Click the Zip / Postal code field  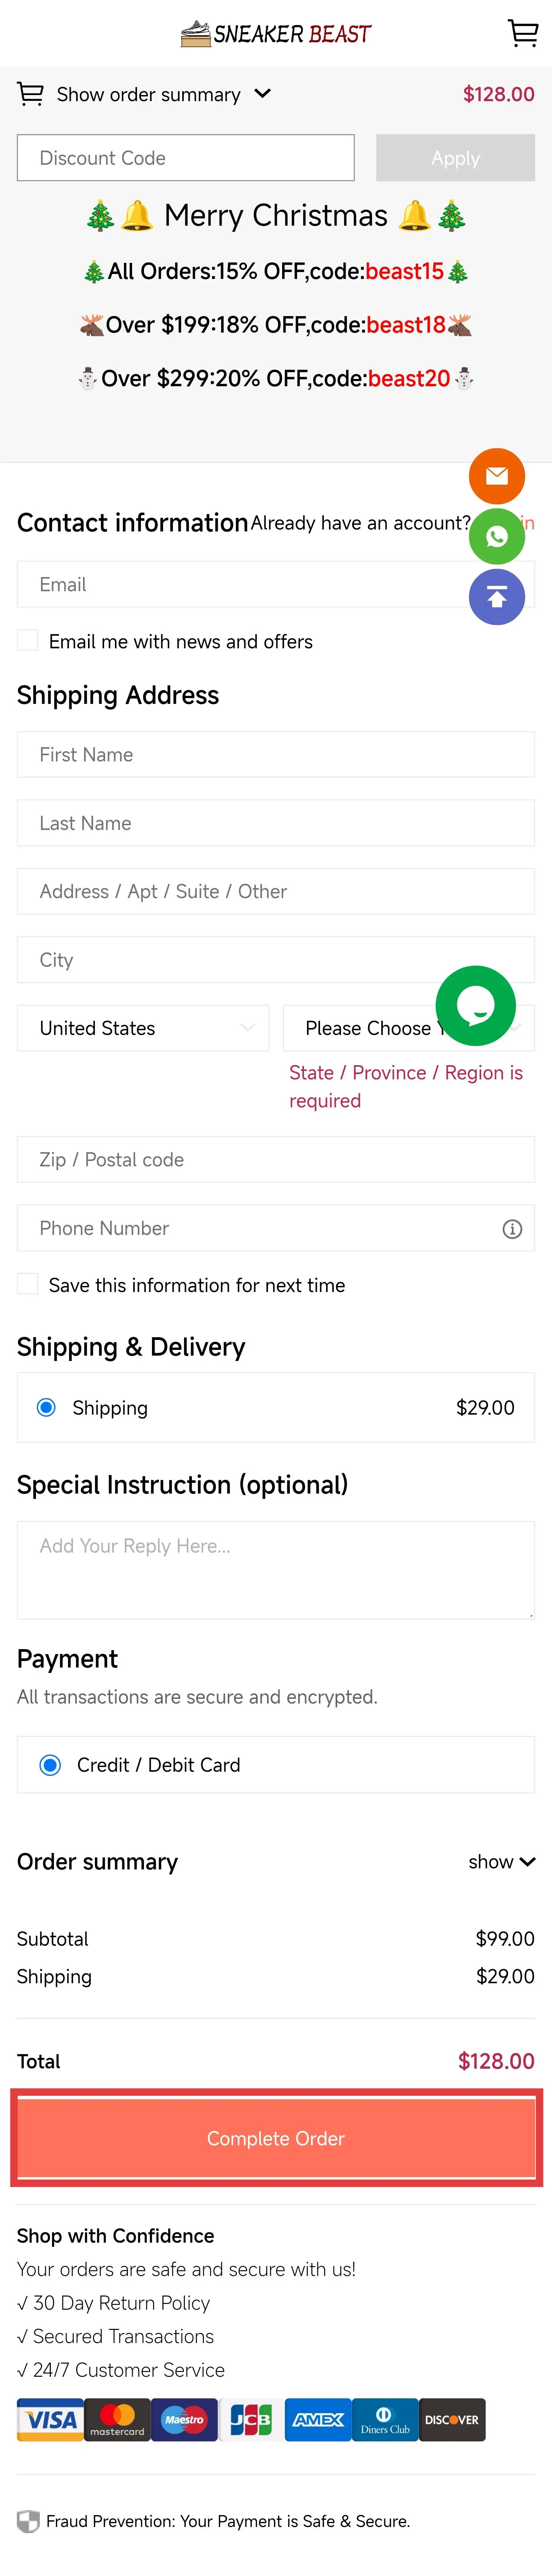276,1159
